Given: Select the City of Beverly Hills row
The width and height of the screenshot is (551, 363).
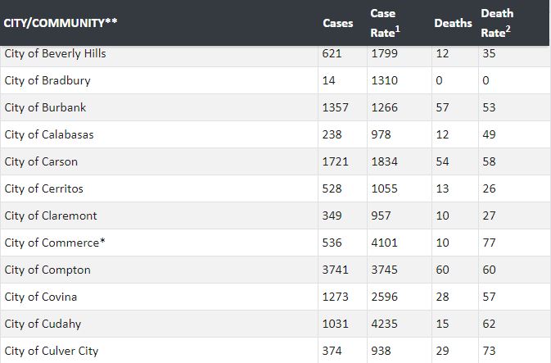Looking at the screenshot, I should pos(55,53).
